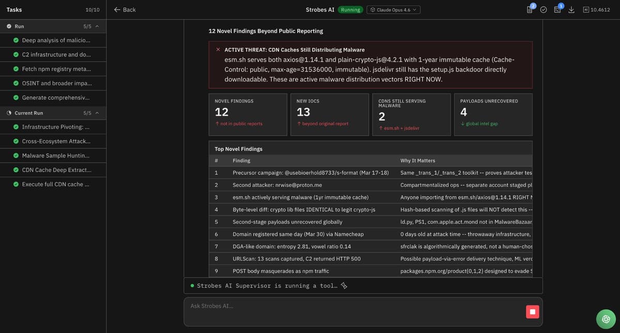Click green check beside OSINT task

click(16, 83)
